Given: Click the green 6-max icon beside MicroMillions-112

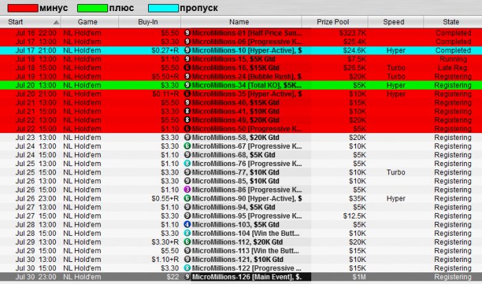Looking at the screenshot, I should [187, 242].
